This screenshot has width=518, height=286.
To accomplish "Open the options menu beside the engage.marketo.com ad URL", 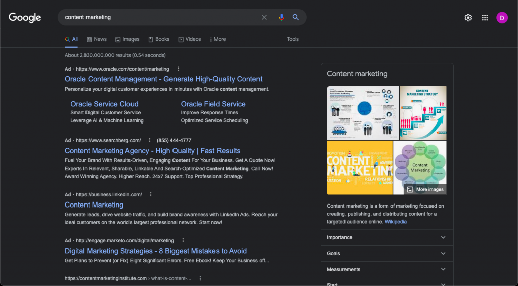I will [x=183, y=241].
